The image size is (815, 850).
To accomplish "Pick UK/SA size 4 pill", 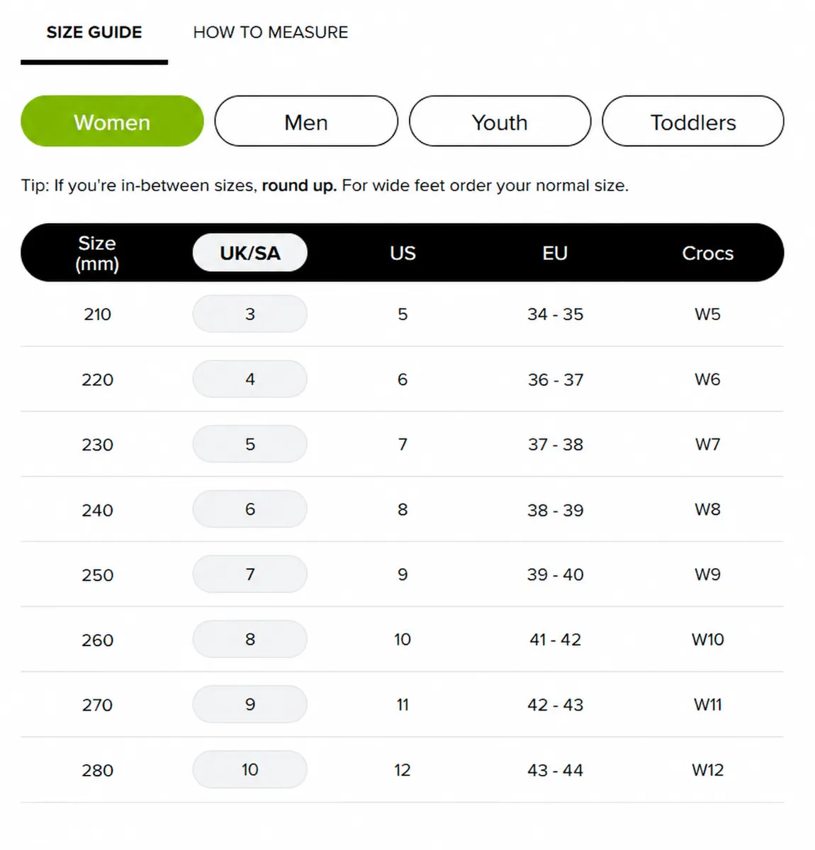I will tap(250, 379).
